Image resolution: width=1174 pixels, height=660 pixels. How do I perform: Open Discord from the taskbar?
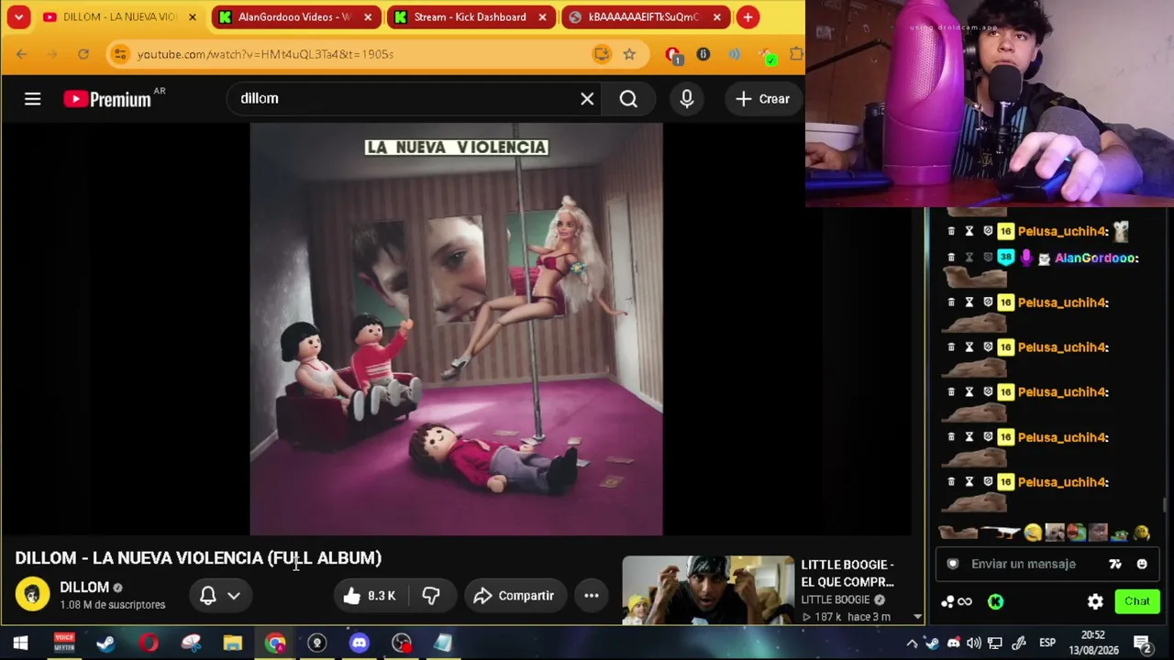click(x=359, y=643)
